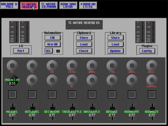Viewport: 168px width, 126px height.
Task: Click the DECAYTIME value 0.15
Action: [x=52, y=115]
